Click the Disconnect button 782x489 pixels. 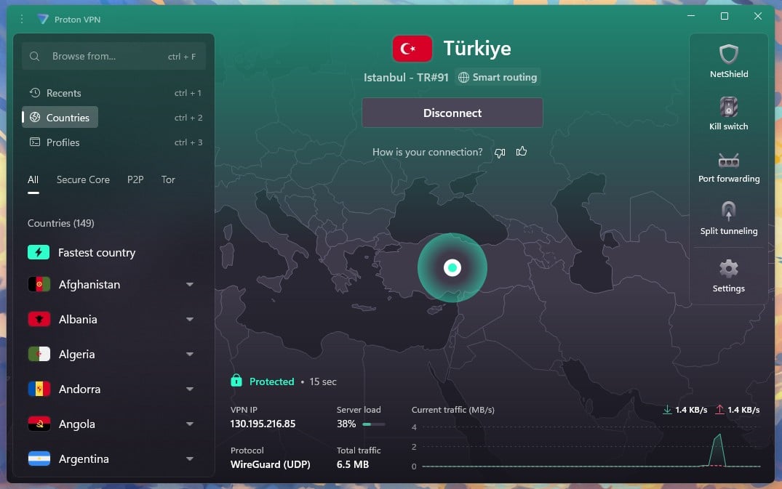point(452,113)
